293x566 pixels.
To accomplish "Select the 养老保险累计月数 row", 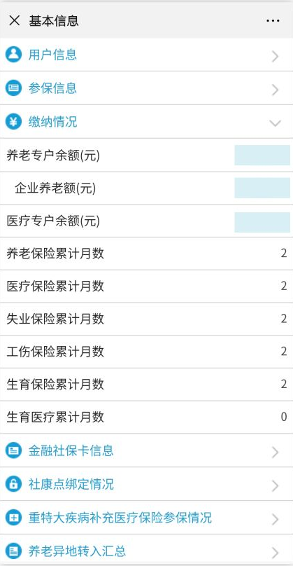I will [x=146, y=254].
